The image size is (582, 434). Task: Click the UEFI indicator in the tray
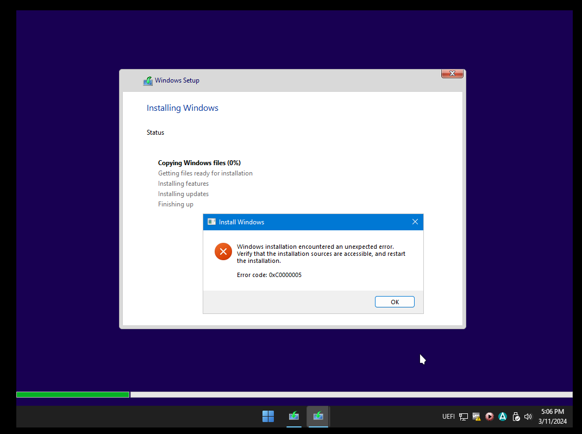[x=448, y=417]
